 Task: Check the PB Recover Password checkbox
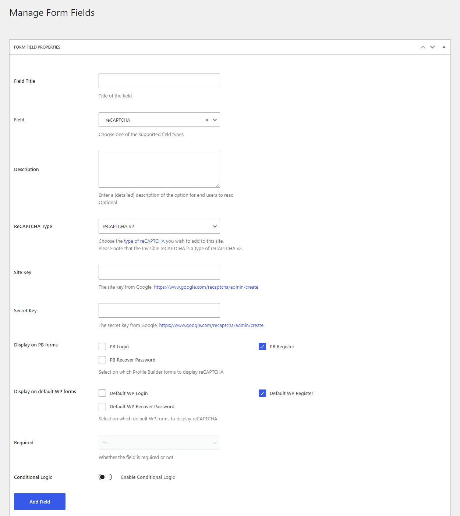point(102,360)
